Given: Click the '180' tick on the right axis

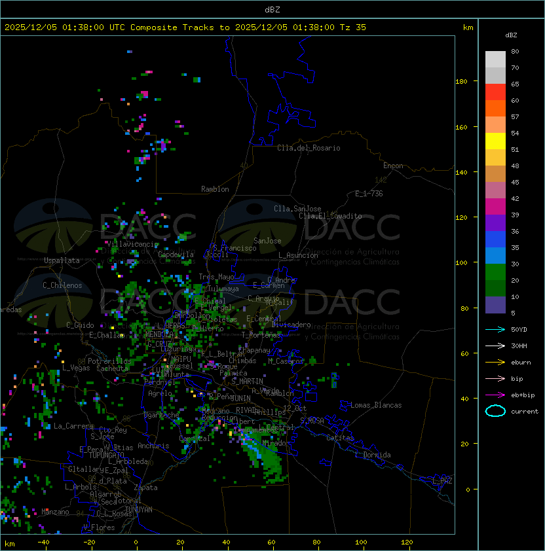Looking at the screenshot, I should [461, 82].
